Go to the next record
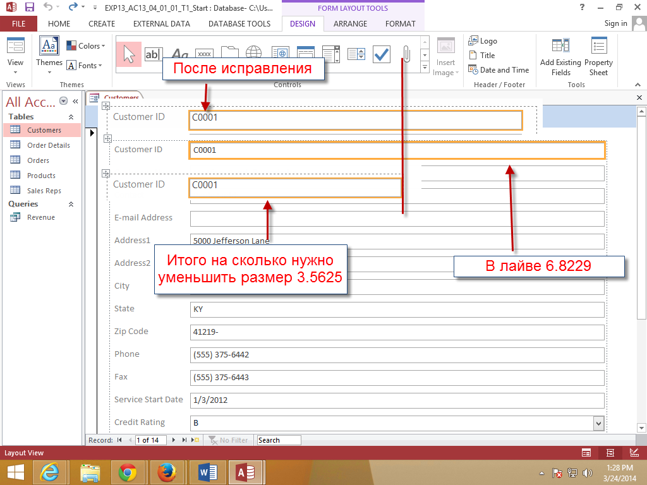The width and height of the screenshot is (647, 485). (173, 440)
